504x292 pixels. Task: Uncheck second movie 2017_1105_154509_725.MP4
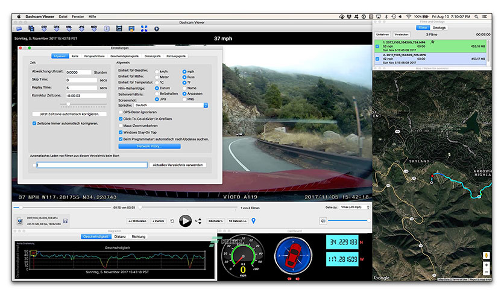tap(377, 59)
